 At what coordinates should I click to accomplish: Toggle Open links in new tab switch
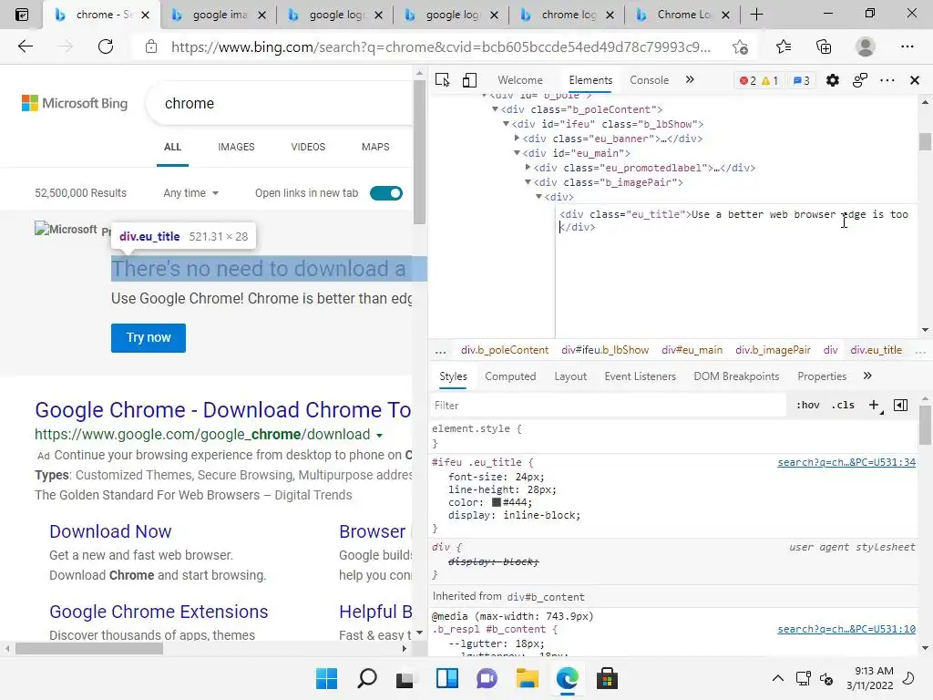tap(386, 193)
